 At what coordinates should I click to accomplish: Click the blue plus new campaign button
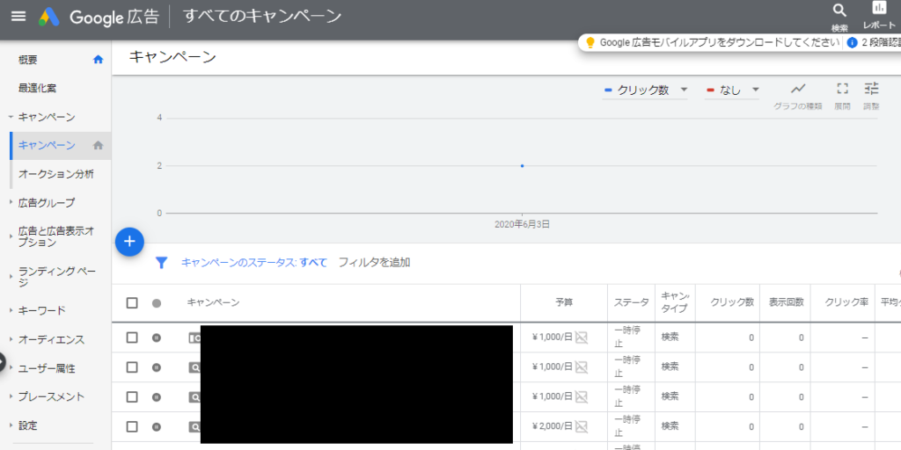[129, 242]
